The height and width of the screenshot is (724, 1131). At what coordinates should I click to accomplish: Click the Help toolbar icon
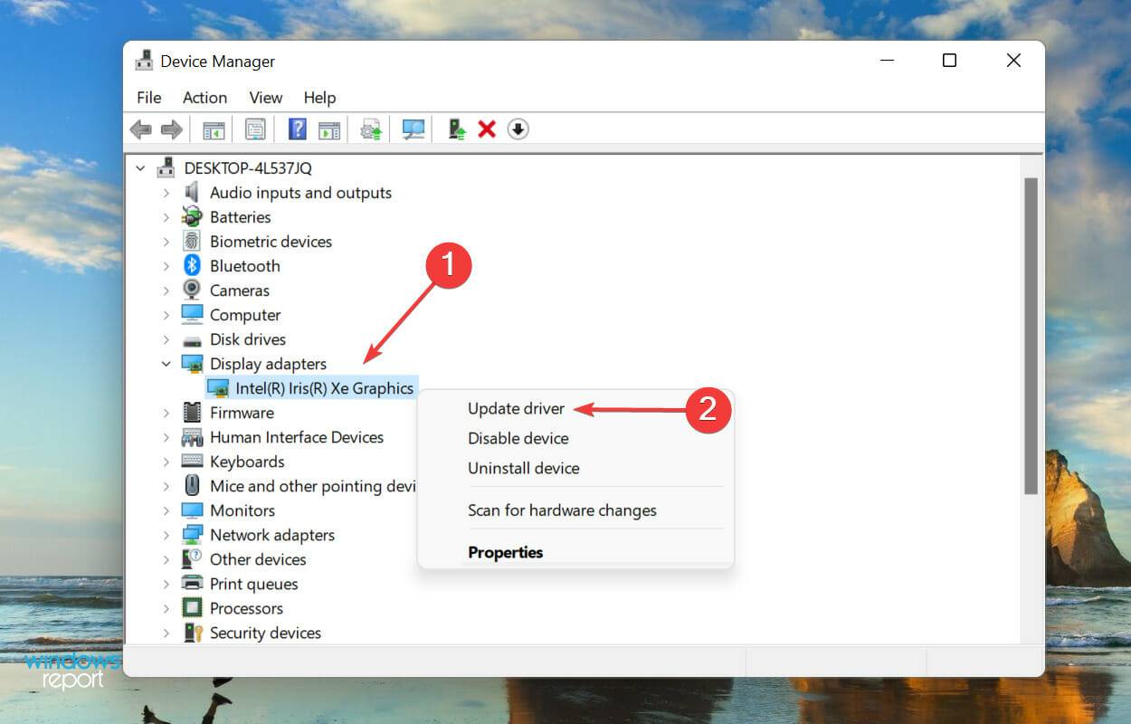tap(297, 129)
